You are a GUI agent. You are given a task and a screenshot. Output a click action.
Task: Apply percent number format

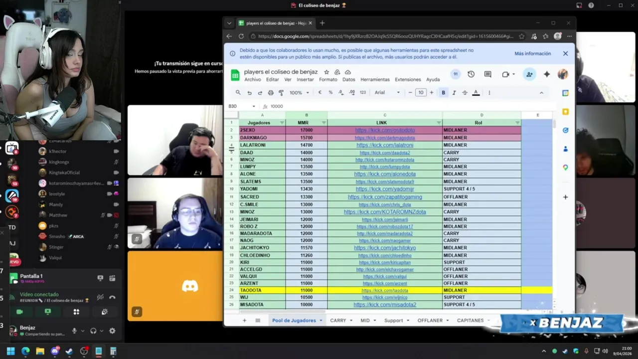tap(330, 93)
